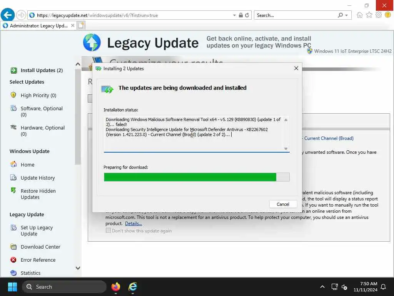Open the Tools gear icon
394x296 pixels.
[x=379, y=15]
